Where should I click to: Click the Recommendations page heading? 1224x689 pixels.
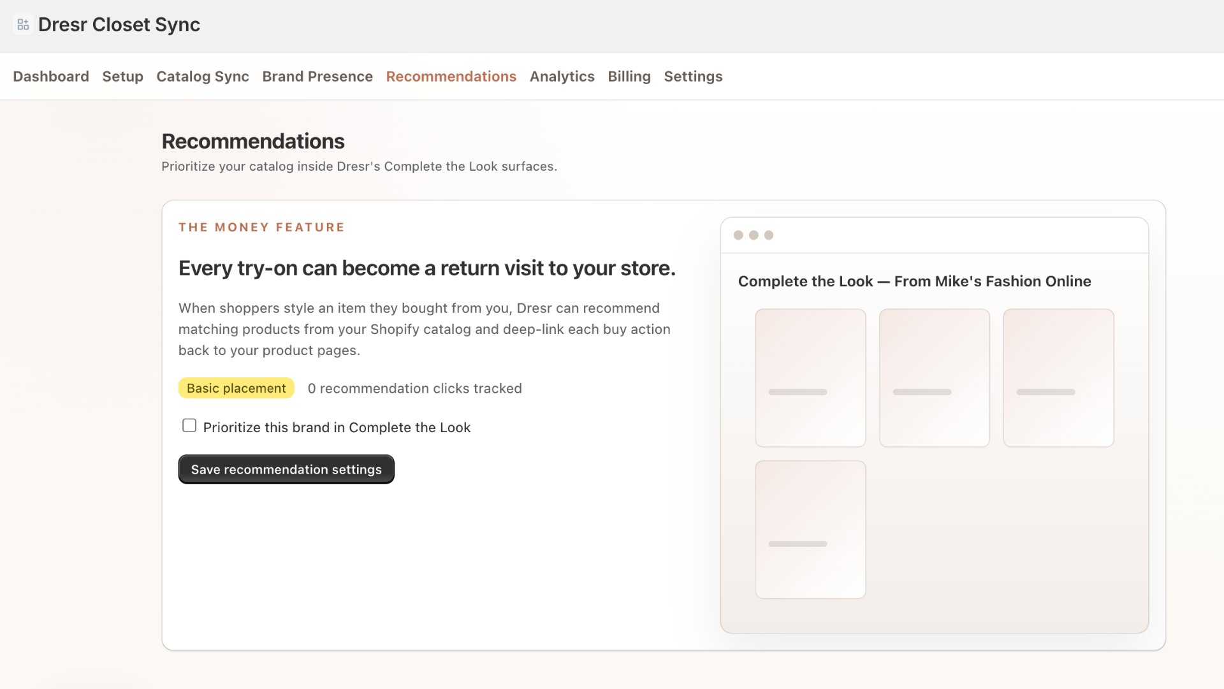click(253, 141)
